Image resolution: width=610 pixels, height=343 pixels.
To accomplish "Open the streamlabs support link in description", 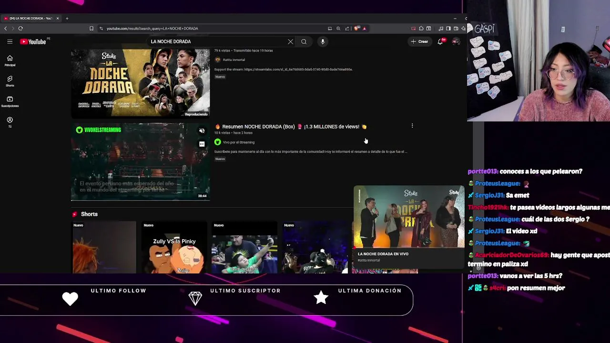I will 298,69.
